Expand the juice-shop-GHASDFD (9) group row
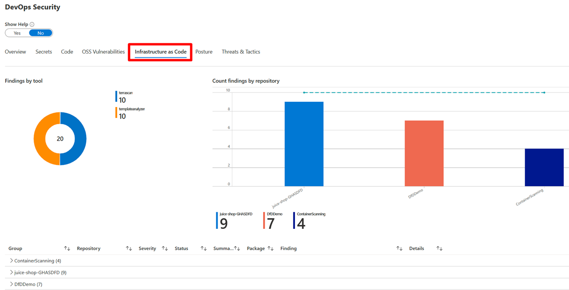569x290 pixels. [11, 272]
